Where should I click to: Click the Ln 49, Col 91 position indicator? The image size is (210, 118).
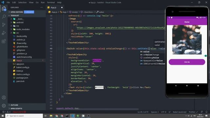click(x=143, y=112)
